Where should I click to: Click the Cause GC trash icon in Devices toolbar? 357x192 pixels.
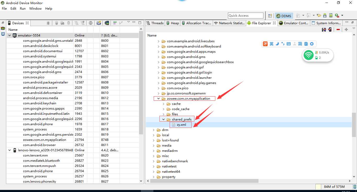[x=68, y=23]
